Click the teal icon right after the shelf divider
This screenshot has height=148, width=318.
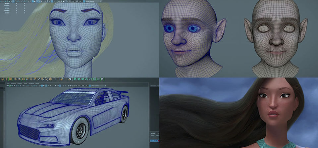click(x=75, y=79)
